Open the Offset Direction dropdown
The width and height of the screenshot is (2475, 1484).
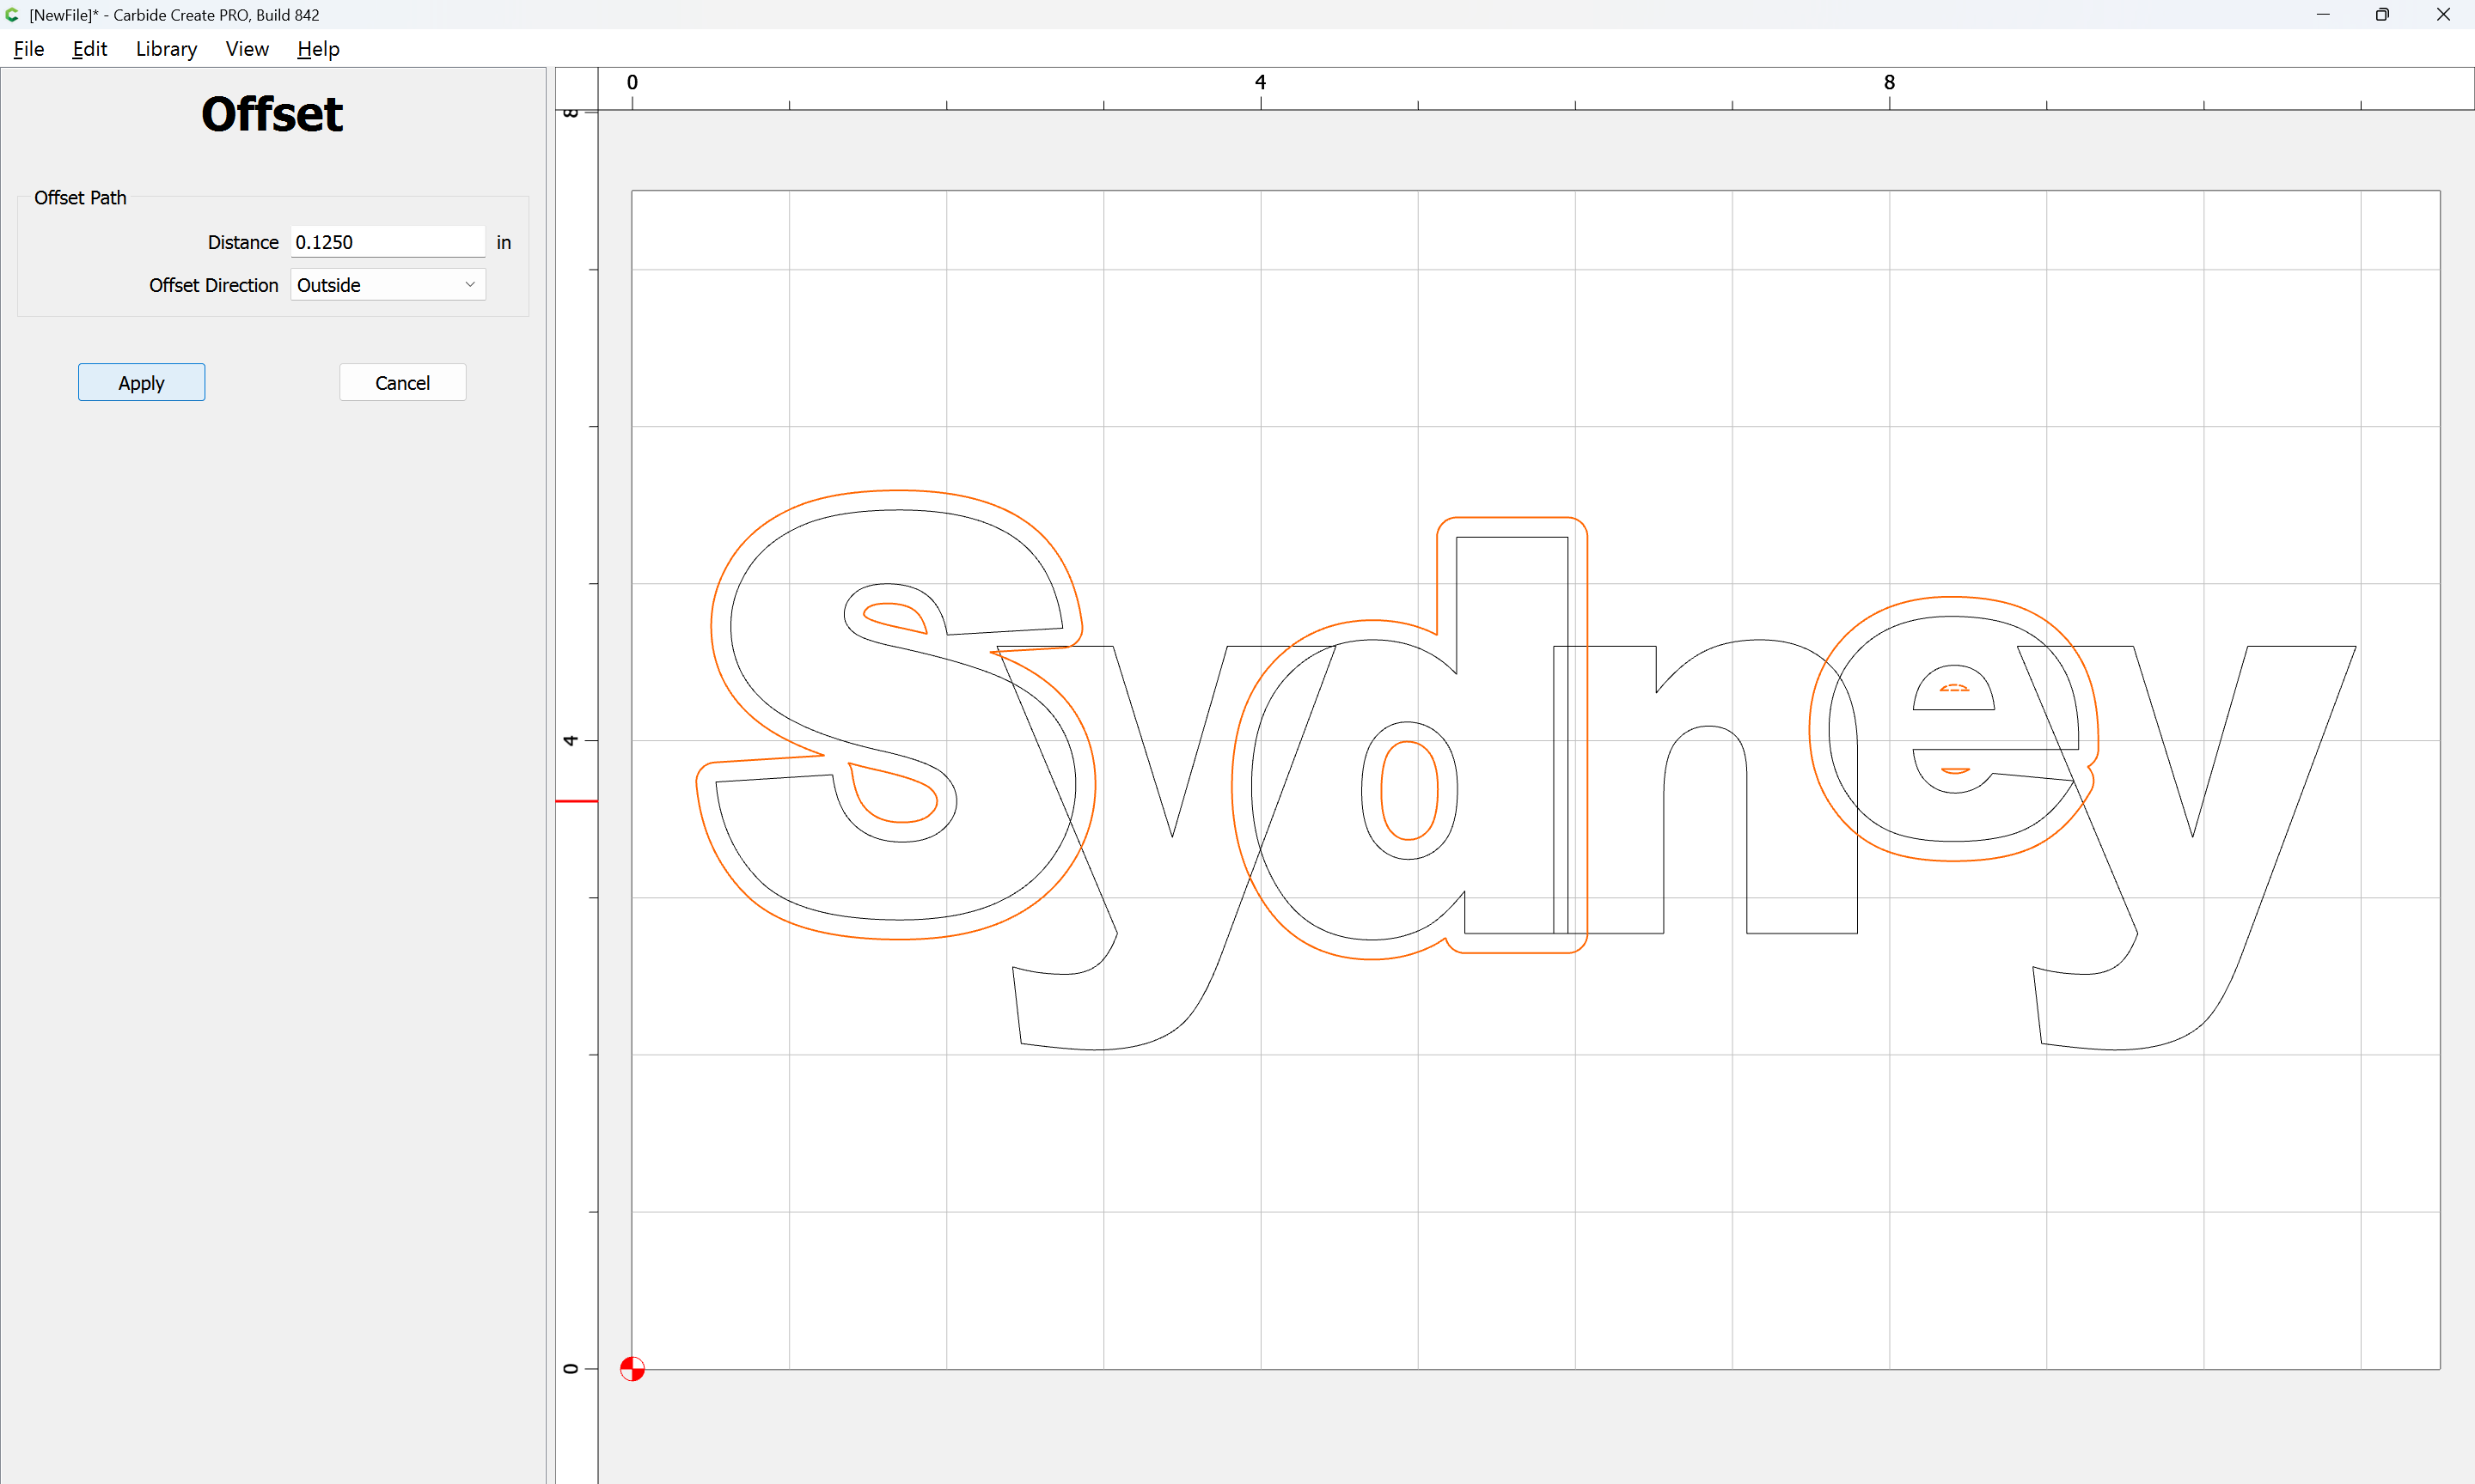[388, 285]
